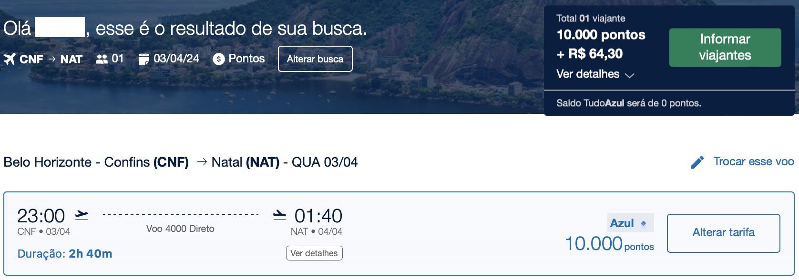Expand Ver detalhes in total summary

click(x=588, y=74)
